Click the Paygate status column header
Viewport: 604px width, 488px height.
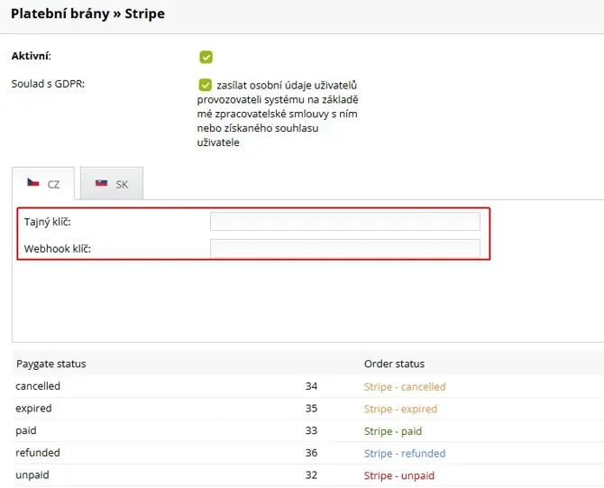(x=50, y=364)
